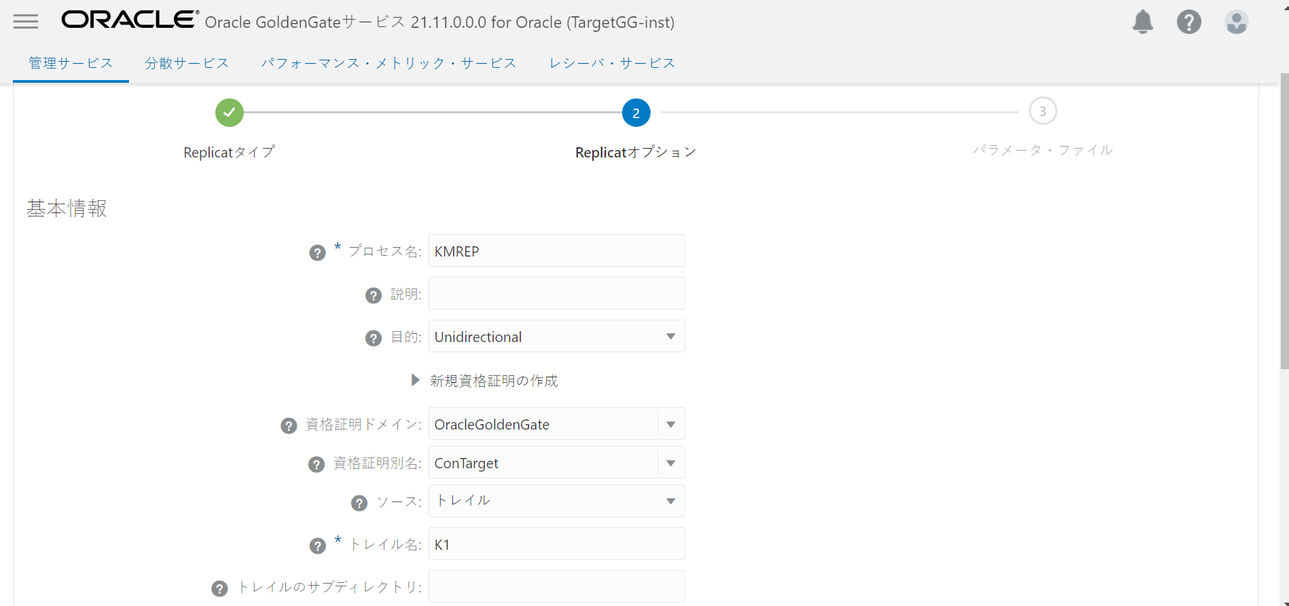Click the Replicatオプション step label
1289x606 pixels.
[636, 152]
